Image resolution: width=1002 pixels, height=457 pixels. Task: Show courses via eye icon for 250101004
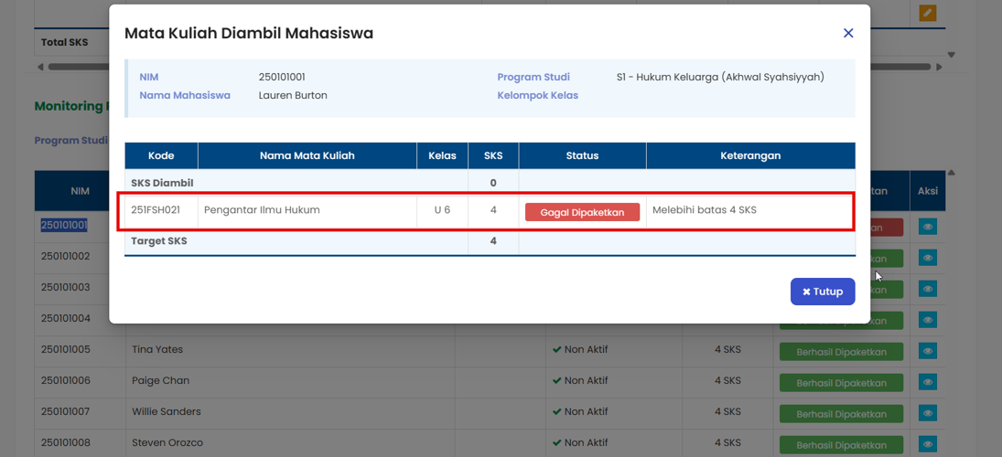(928, 320)
